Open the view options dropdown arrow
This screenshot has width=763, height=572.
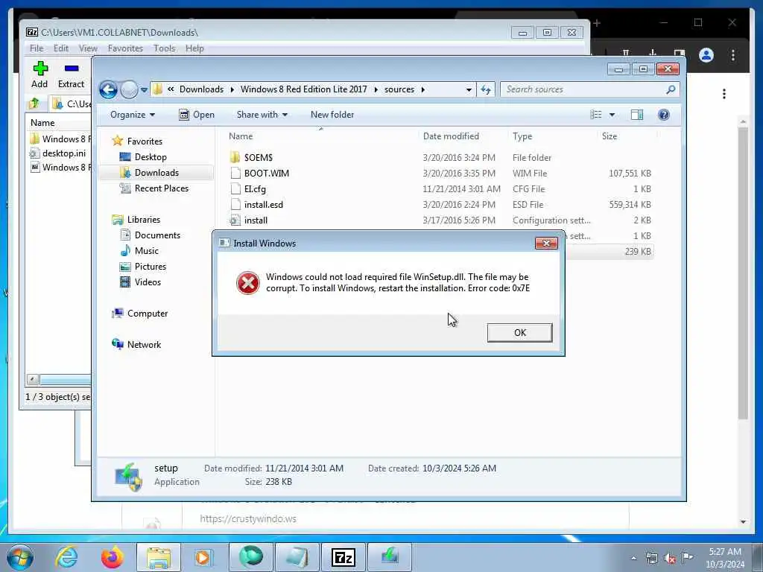(612, 115)
